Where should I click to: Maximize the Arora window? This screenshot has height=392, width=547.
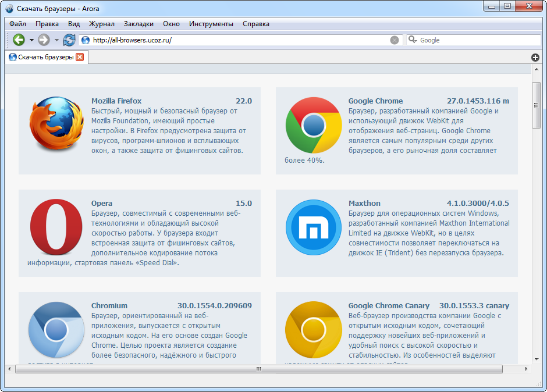tap(507, 6)
